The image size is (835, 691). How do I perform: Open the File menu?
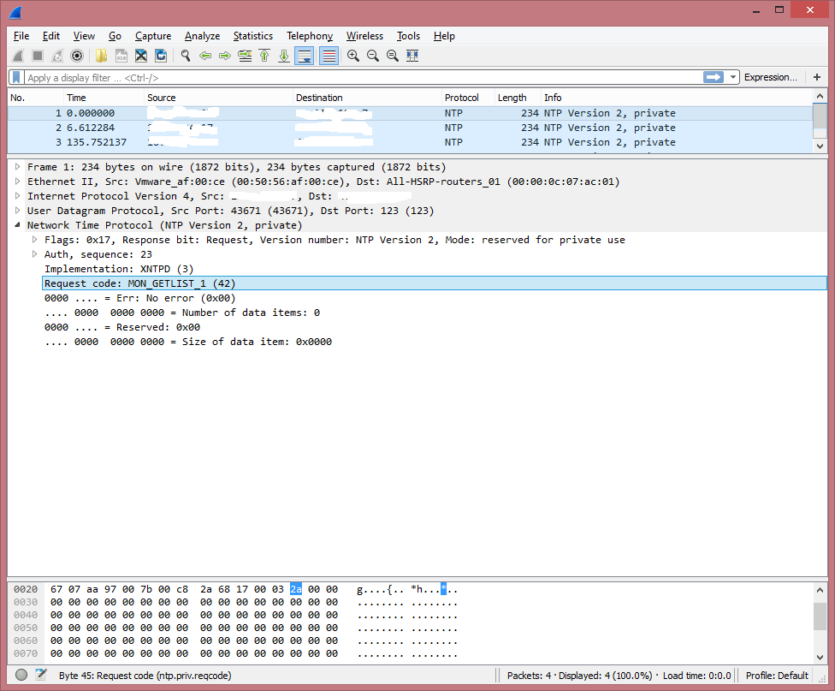click(x=21, y=36)
